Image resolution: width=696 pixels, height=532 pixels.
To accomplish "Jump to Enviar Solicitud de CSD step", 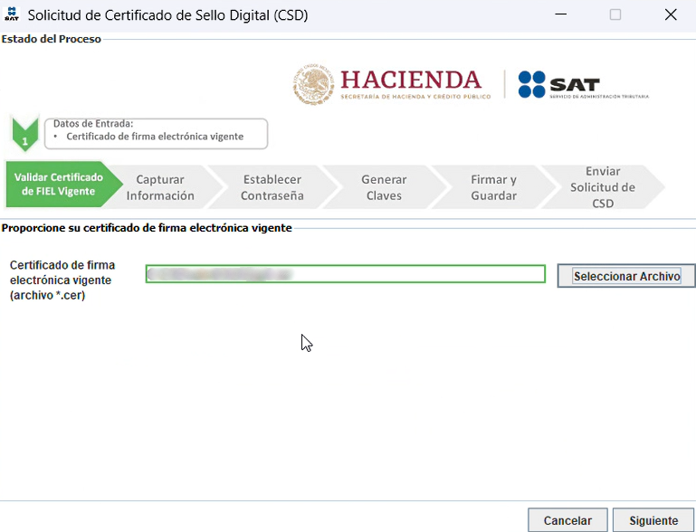I will coord(602,187).
